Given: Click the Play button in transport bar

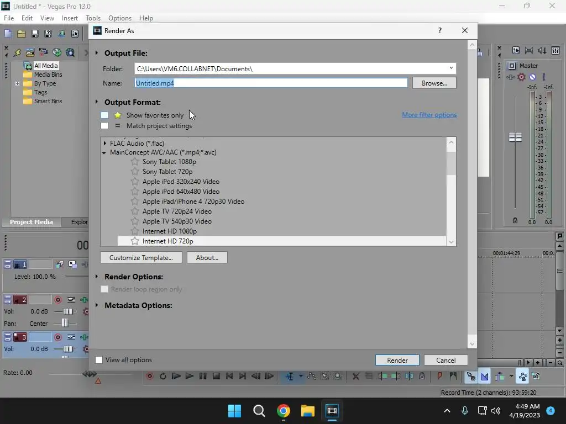Looking at the screenshot, I should point(190,376).
